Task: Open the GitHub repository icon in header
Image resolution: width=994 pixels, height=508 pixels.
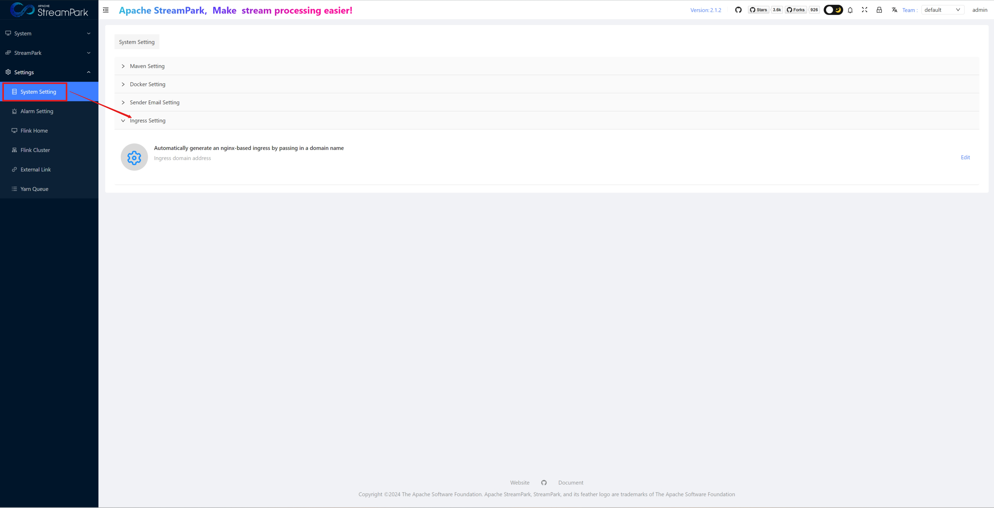Action: (x=738, y=10)
